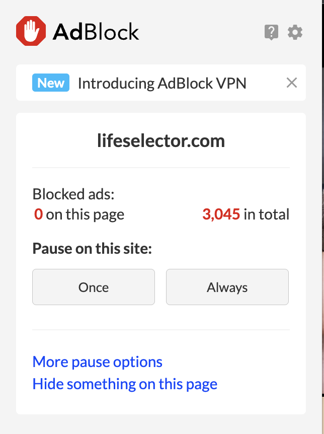Viewport: 324px width, 434px height.
Task: Click the red AdBlock stop-hand logo
Action: (x=31, y=31)
